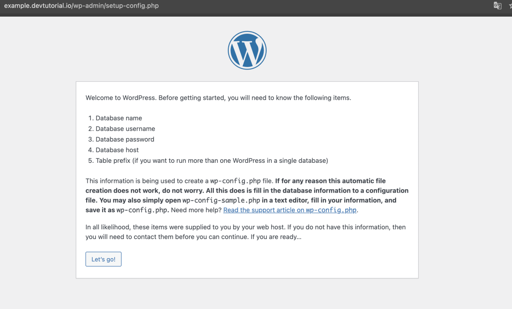The height and width of the screenshot is (309, 512).
Task: Click the "Need more help?" text
Action: pyautogui.click(x=196, y=210)
